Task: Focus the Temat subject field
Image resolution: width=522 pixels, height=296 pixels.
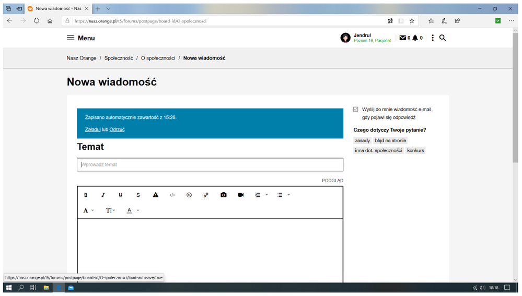Action: [x=210, y=164]
